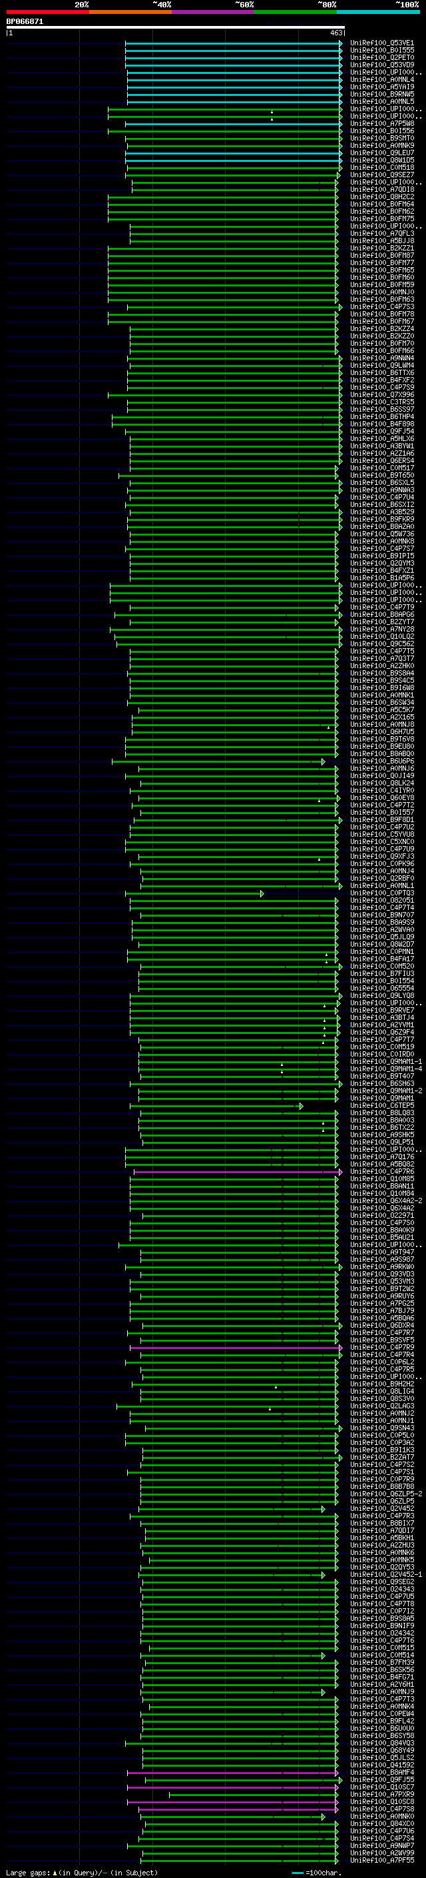Select hit label UniRef100_B9T650
Image resolution: width=426 pixels, height=1878 pixels.
[381, 476]
